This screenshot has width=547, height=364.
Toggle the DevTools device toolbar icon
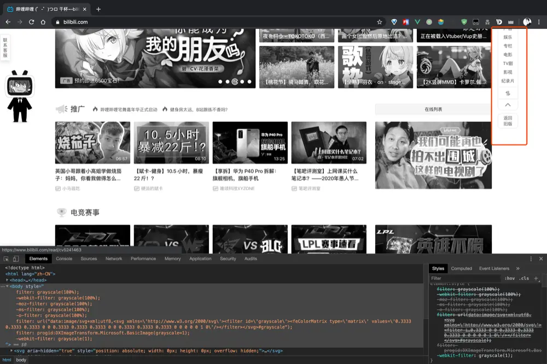pyautogui.click(x=16, y=259)
